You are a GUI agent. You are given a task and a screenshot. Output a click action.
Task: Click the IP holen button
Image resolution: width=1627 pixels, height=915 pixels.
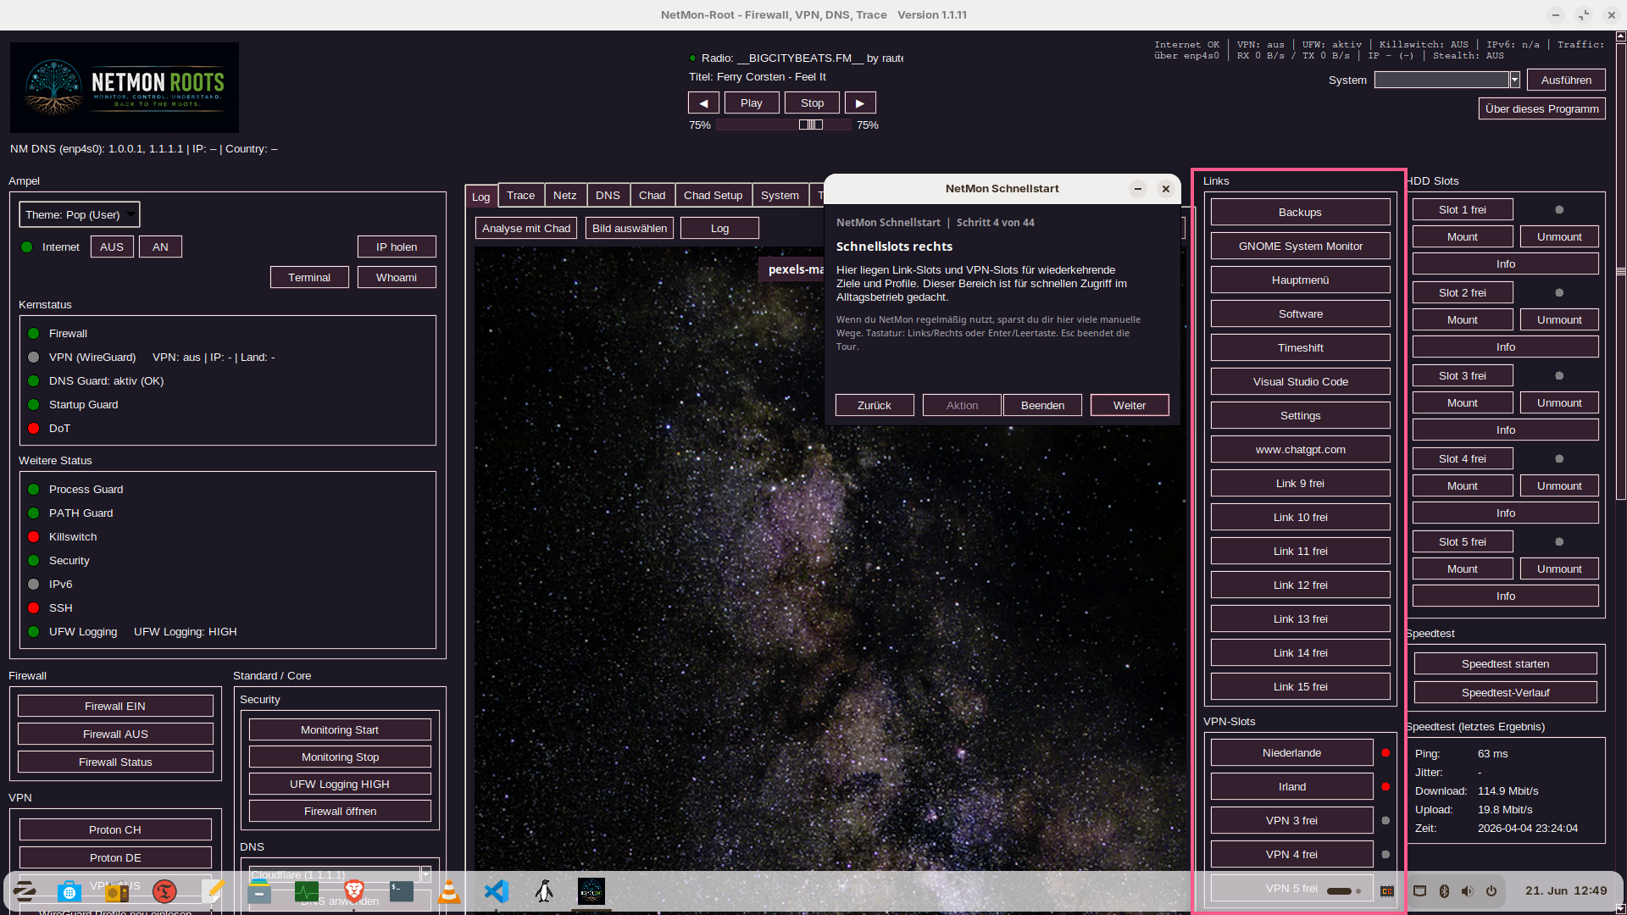click(x=397, y=247)
